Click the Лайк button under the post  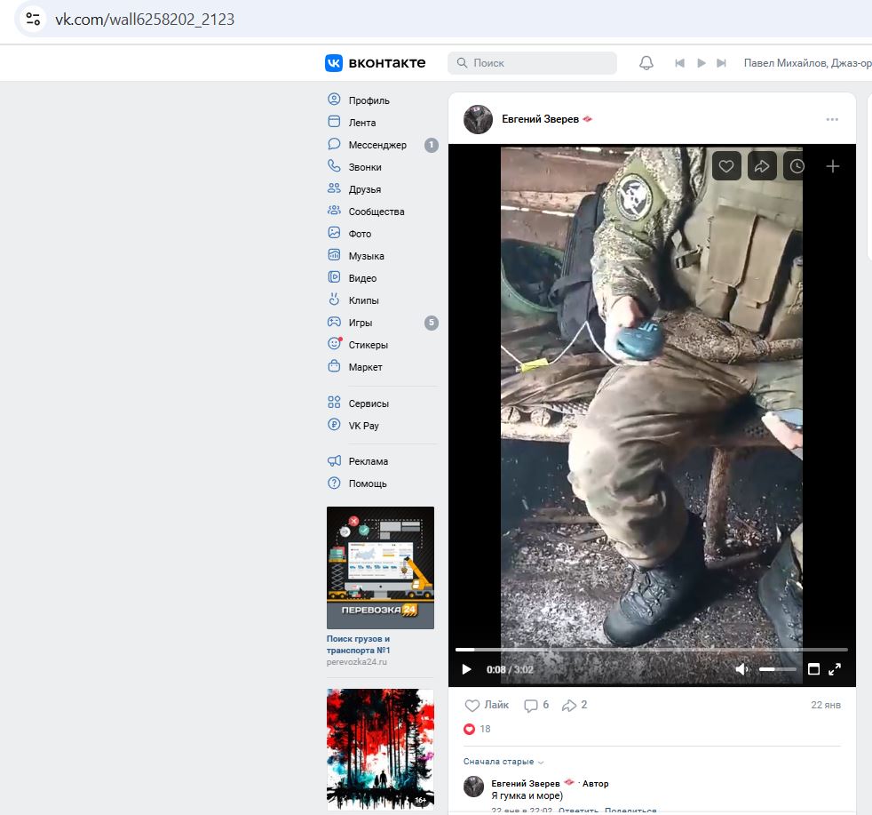click(487, 706)
